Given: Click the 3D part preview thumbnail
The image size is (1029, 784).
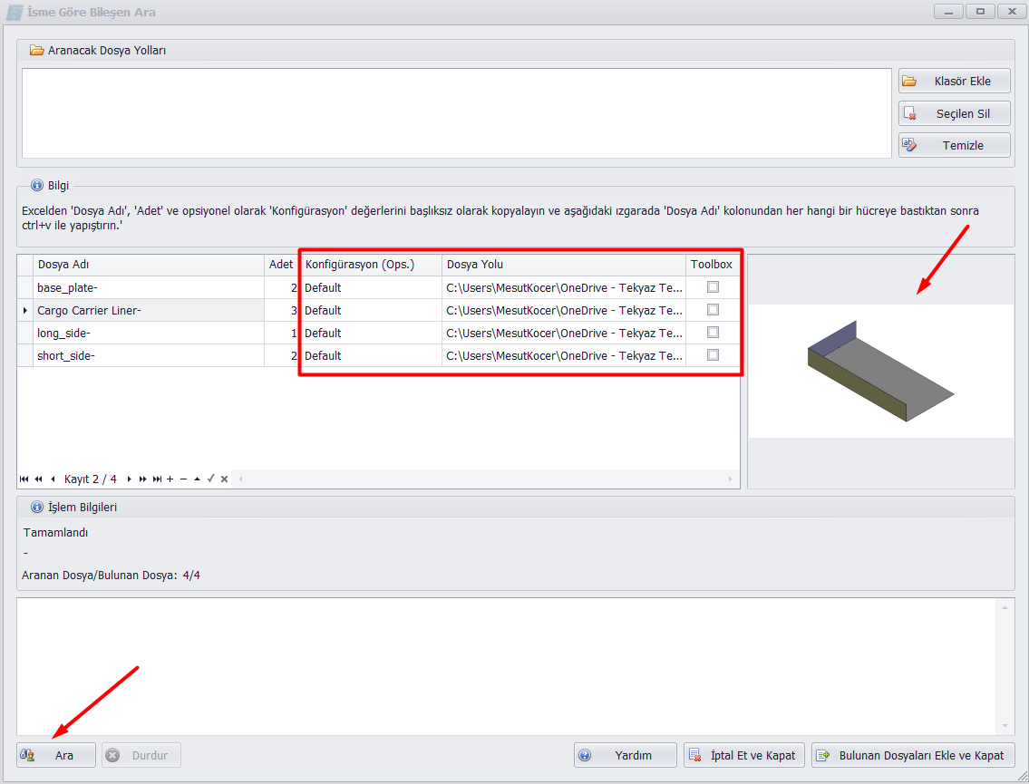Looking at the screenshot, I should 880,372.
